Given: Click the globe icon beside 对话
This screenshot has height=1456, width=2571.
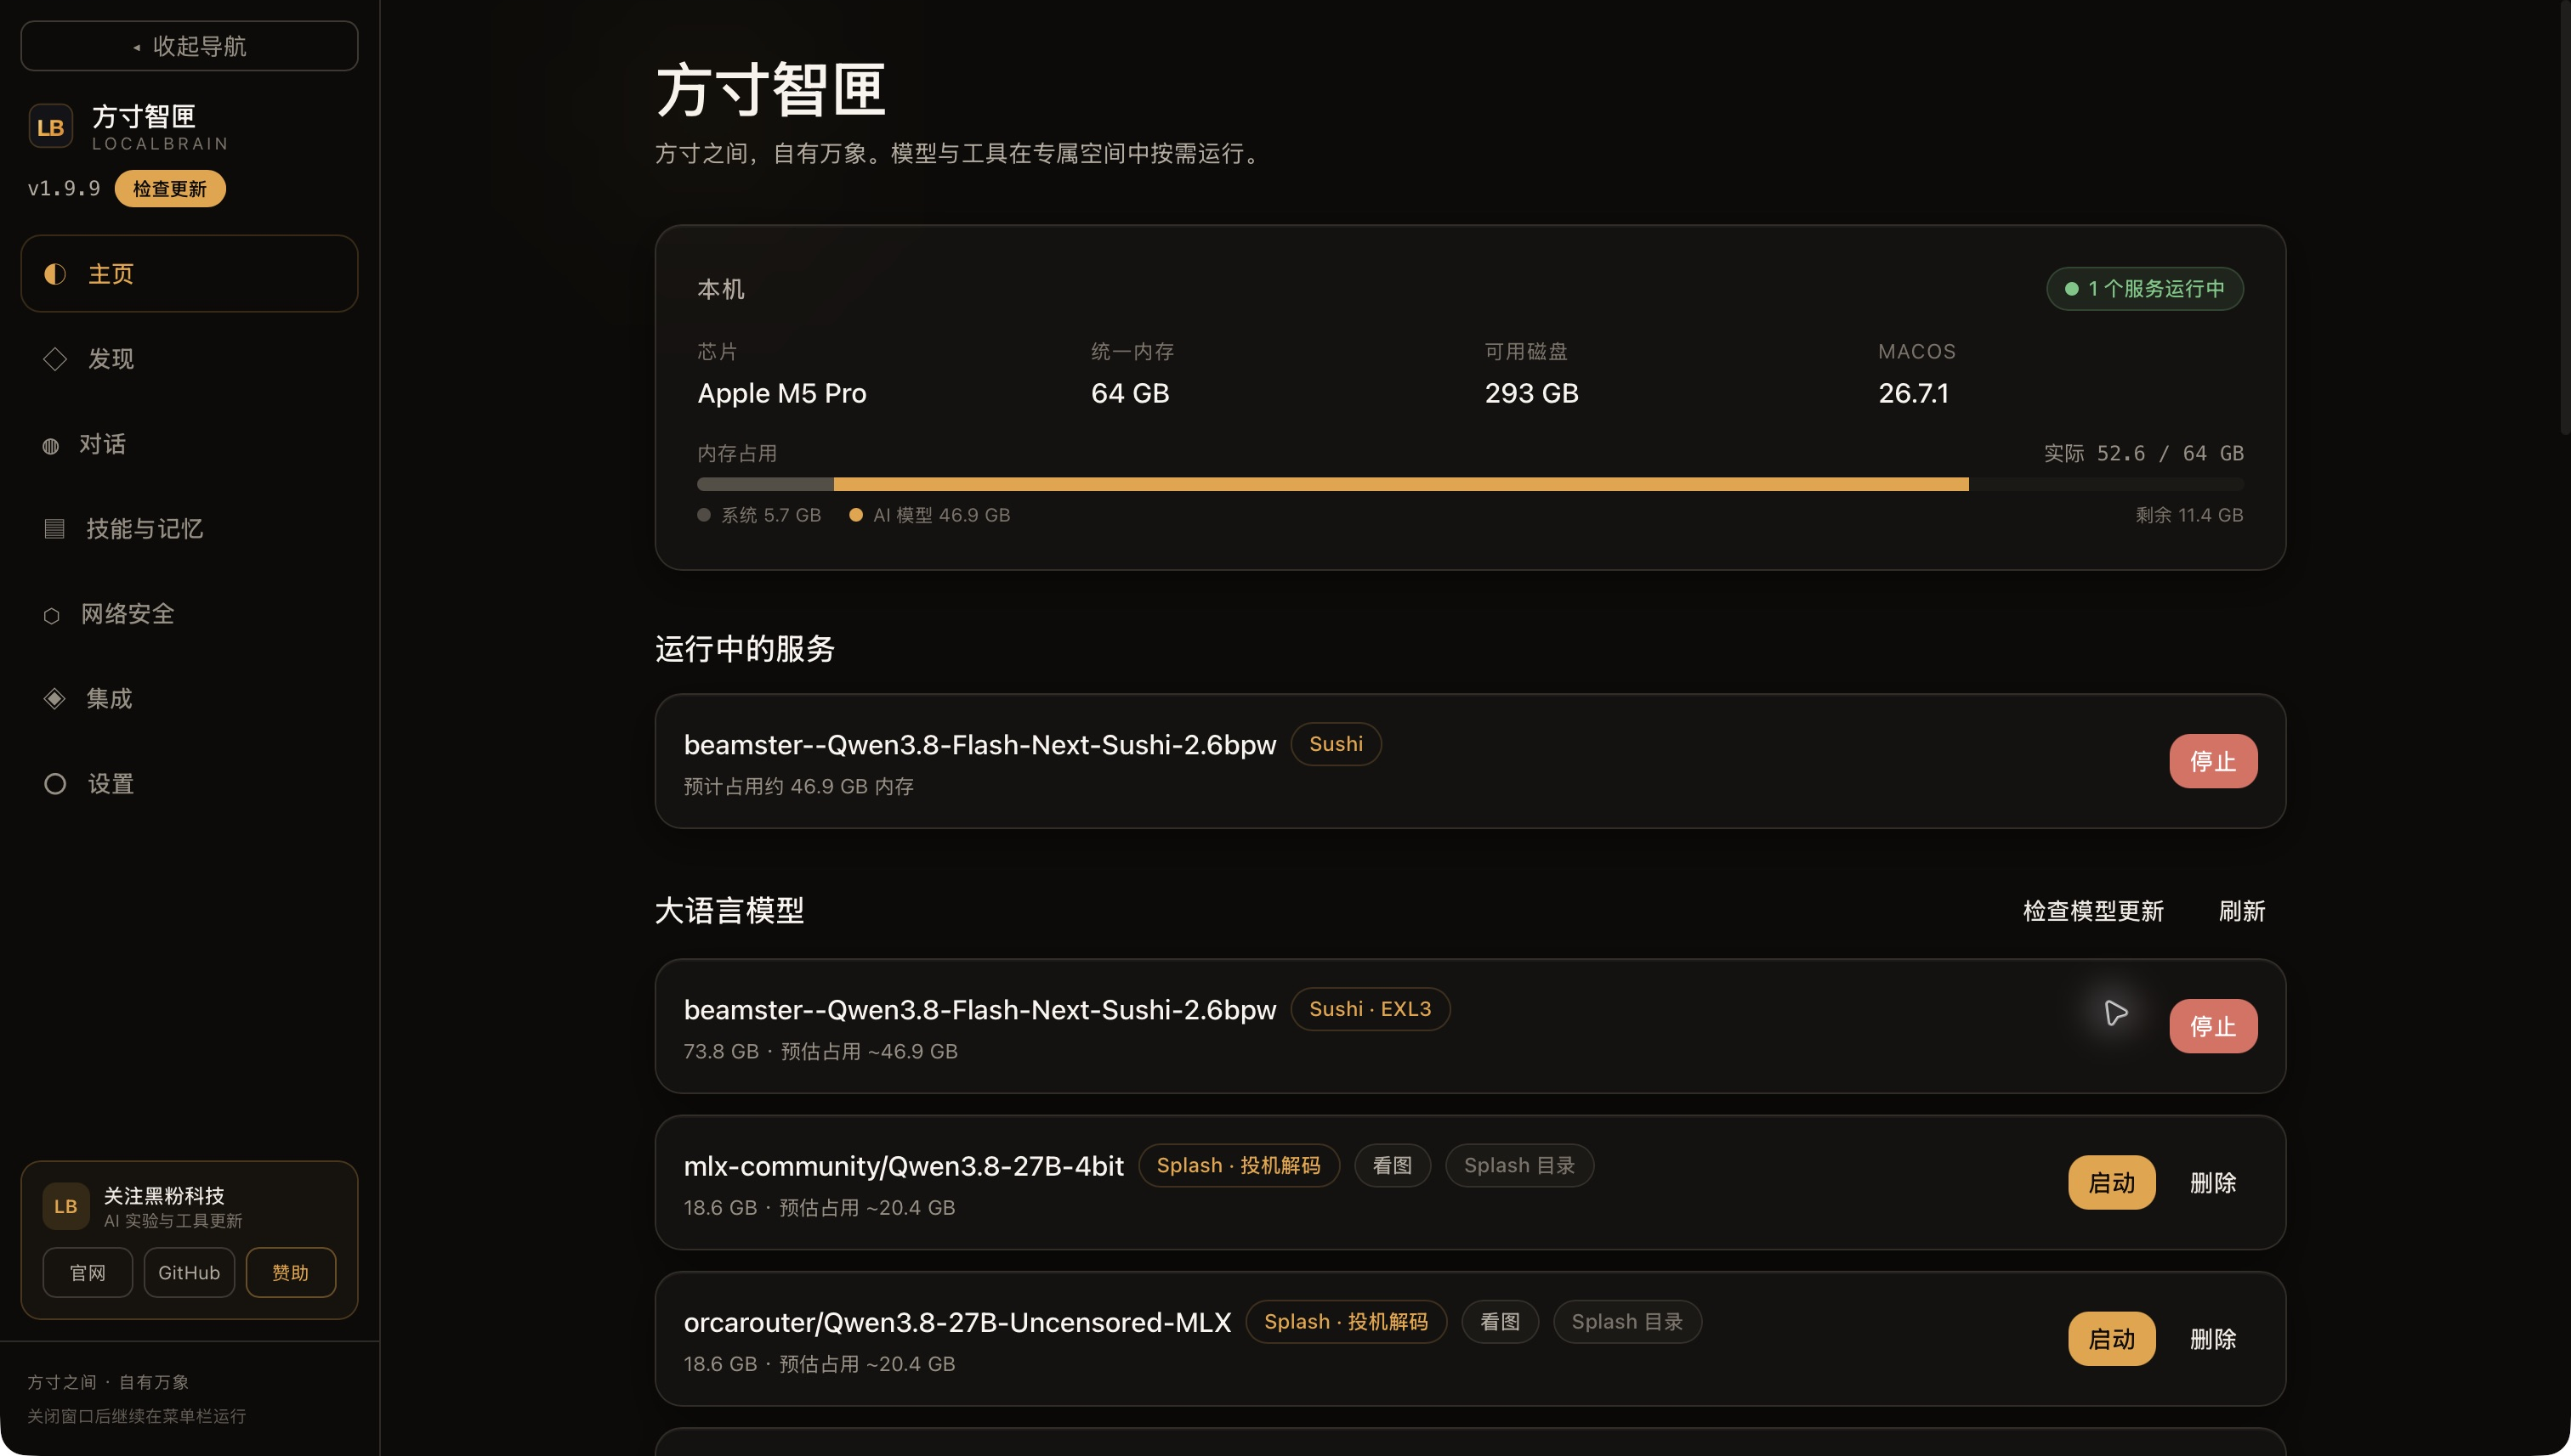Looking at the screenshot, I should point(50,446).
